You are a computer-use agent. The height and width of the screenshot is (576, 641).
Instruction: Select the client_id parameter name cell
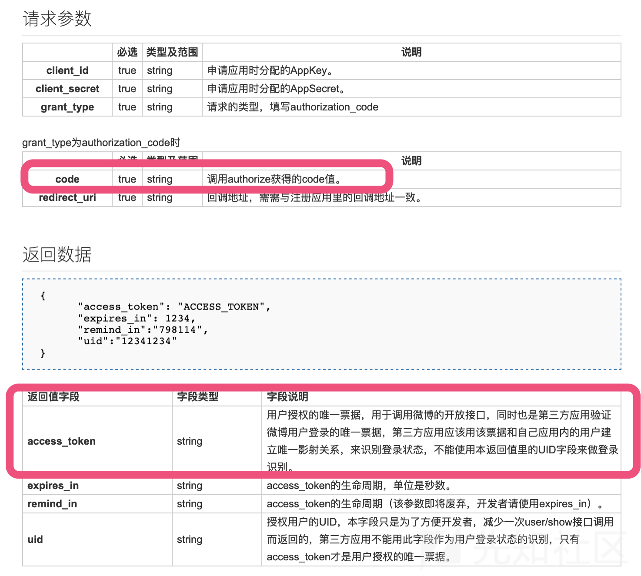coord(67,70)
